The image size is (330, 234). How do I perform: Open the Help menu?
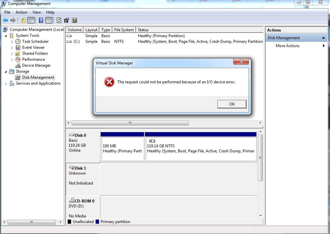[x=50, y=12]
